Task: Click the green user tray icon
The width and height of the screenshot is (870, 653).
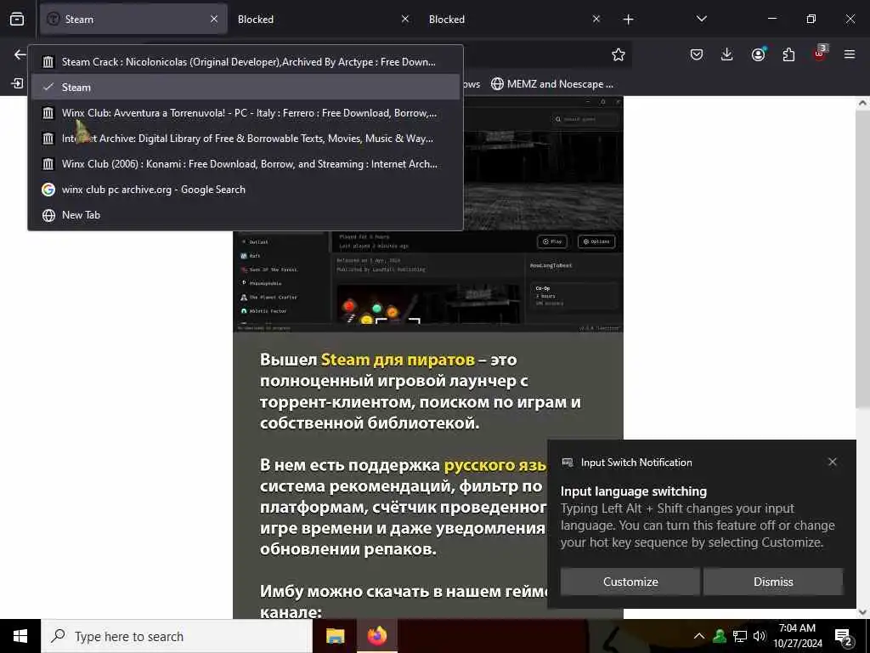Action: 720,636
